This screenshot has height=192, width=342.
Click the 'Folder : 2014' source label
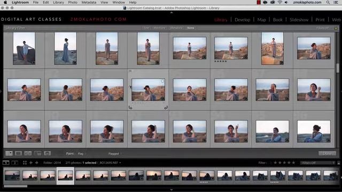pos(52,163)
